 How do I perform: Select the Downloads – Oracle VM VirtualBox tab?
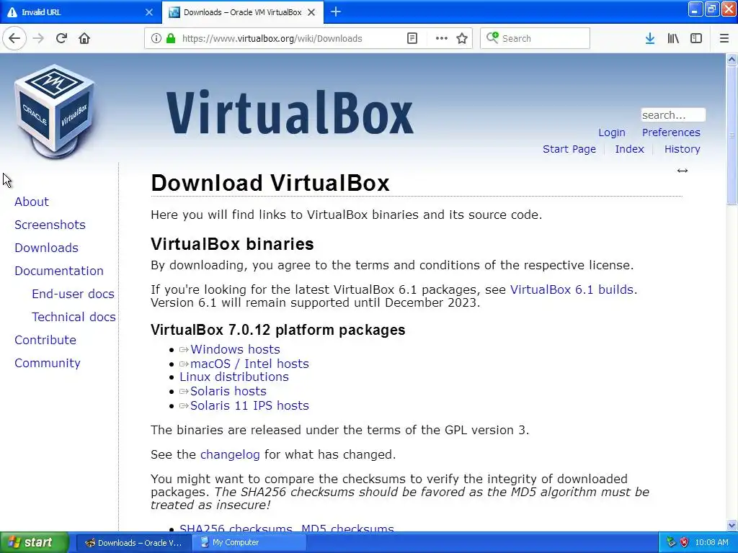[242, 12]
